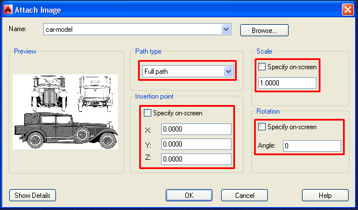Open the Help button
The height and width of the screenshot is (210, 358).
[x=325, y=196]
